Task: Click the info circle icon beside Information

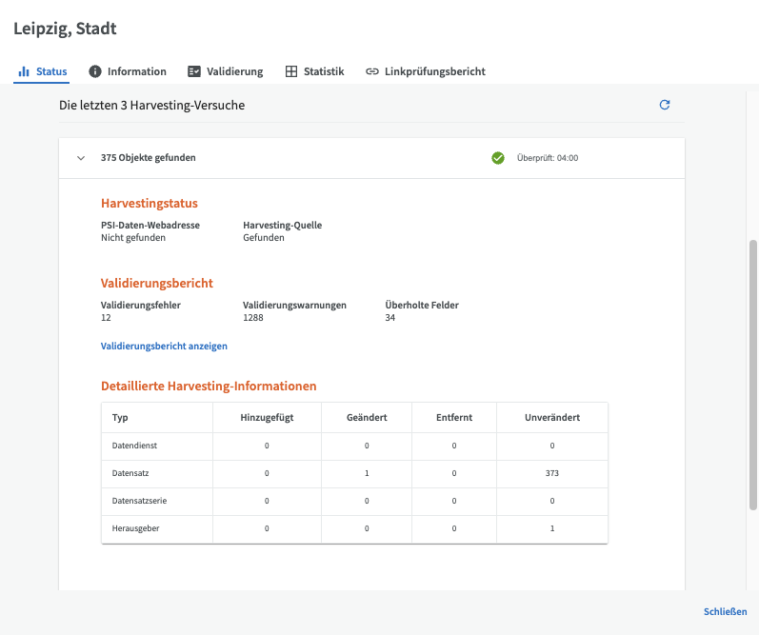Action: (x=95, y=71)
